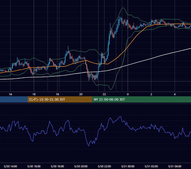The height and width of the screenshot is (169, 191).
Task: Click the 2 hour axis label
Action: [151, 94]
